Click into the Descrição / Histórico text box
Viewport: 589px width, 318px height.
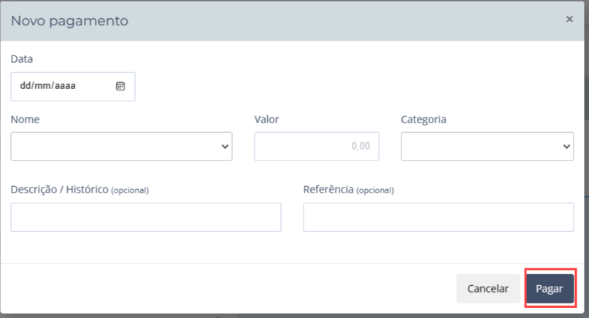146,217
